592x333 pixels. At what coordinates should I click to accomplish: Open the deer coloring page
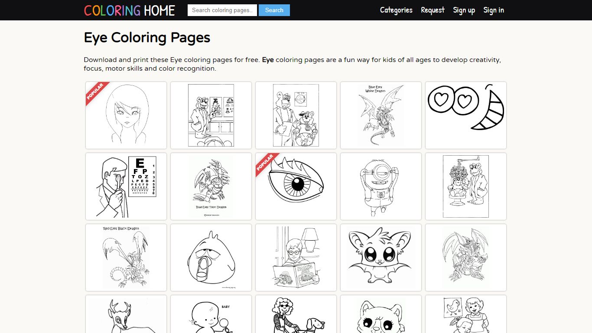tap(126, 314)
